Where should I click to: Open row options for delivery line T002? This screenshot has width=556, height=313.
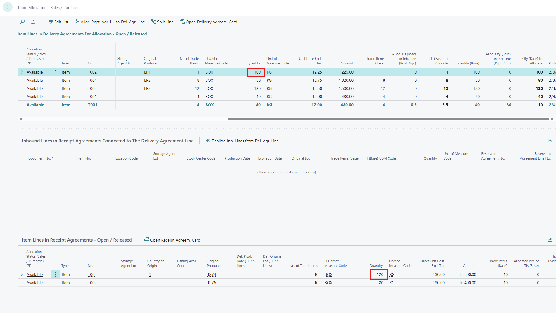(x=56, y=72)
